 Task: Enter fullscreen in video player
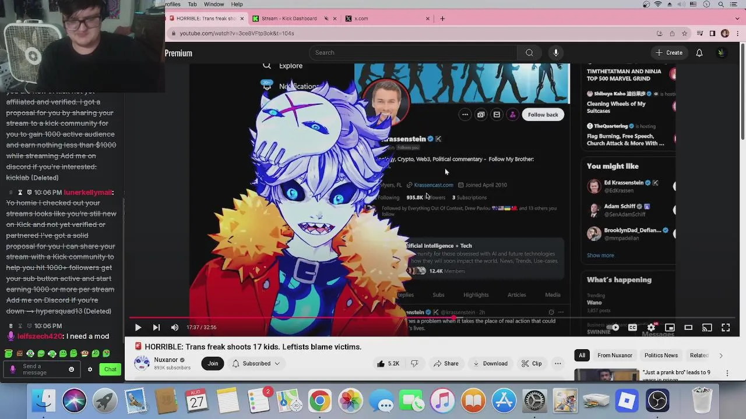pyautogui.click(x=726, y=328)
